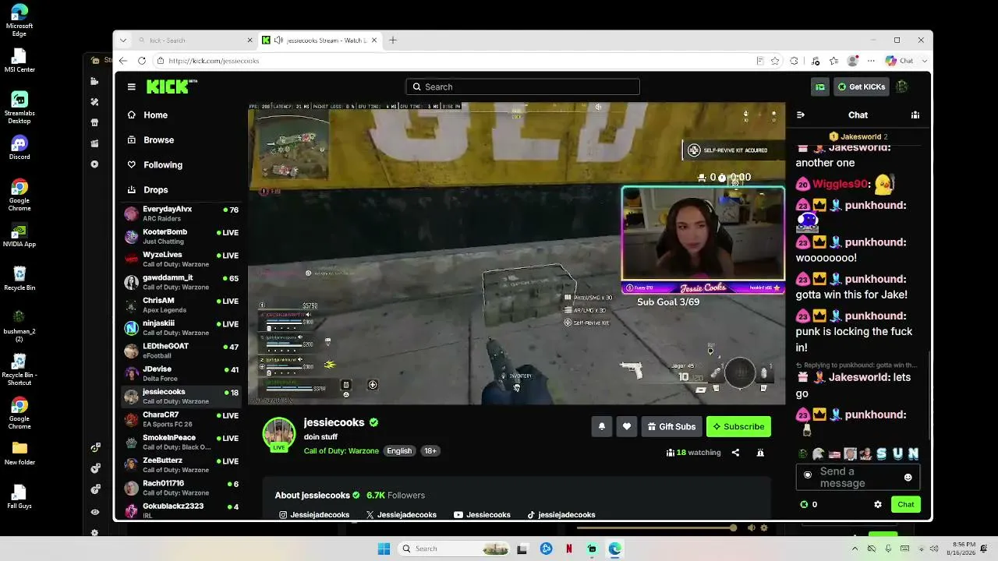998x561 pixels.
Task: Open the emote picker in chat input
Action: pos(908,477)
